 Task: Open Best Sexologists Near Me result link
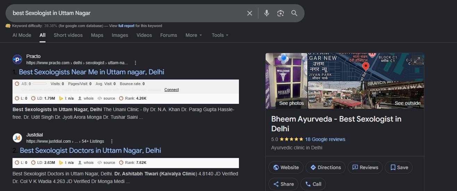click(x=91, y=72)
